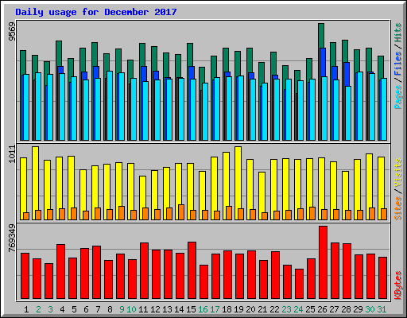Viewport: 407px width, 318px height.
Task: Select the yellow Visits bar for day 11
Action: click(x=142, y=198)
